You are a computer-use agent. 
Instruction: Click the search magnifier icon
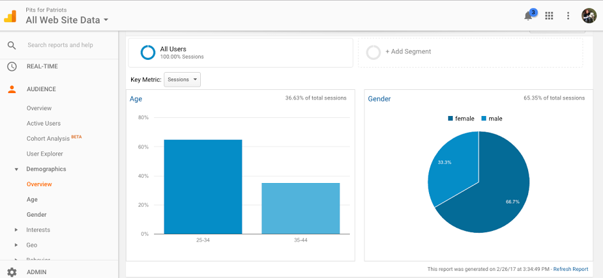tap(12, 45)
